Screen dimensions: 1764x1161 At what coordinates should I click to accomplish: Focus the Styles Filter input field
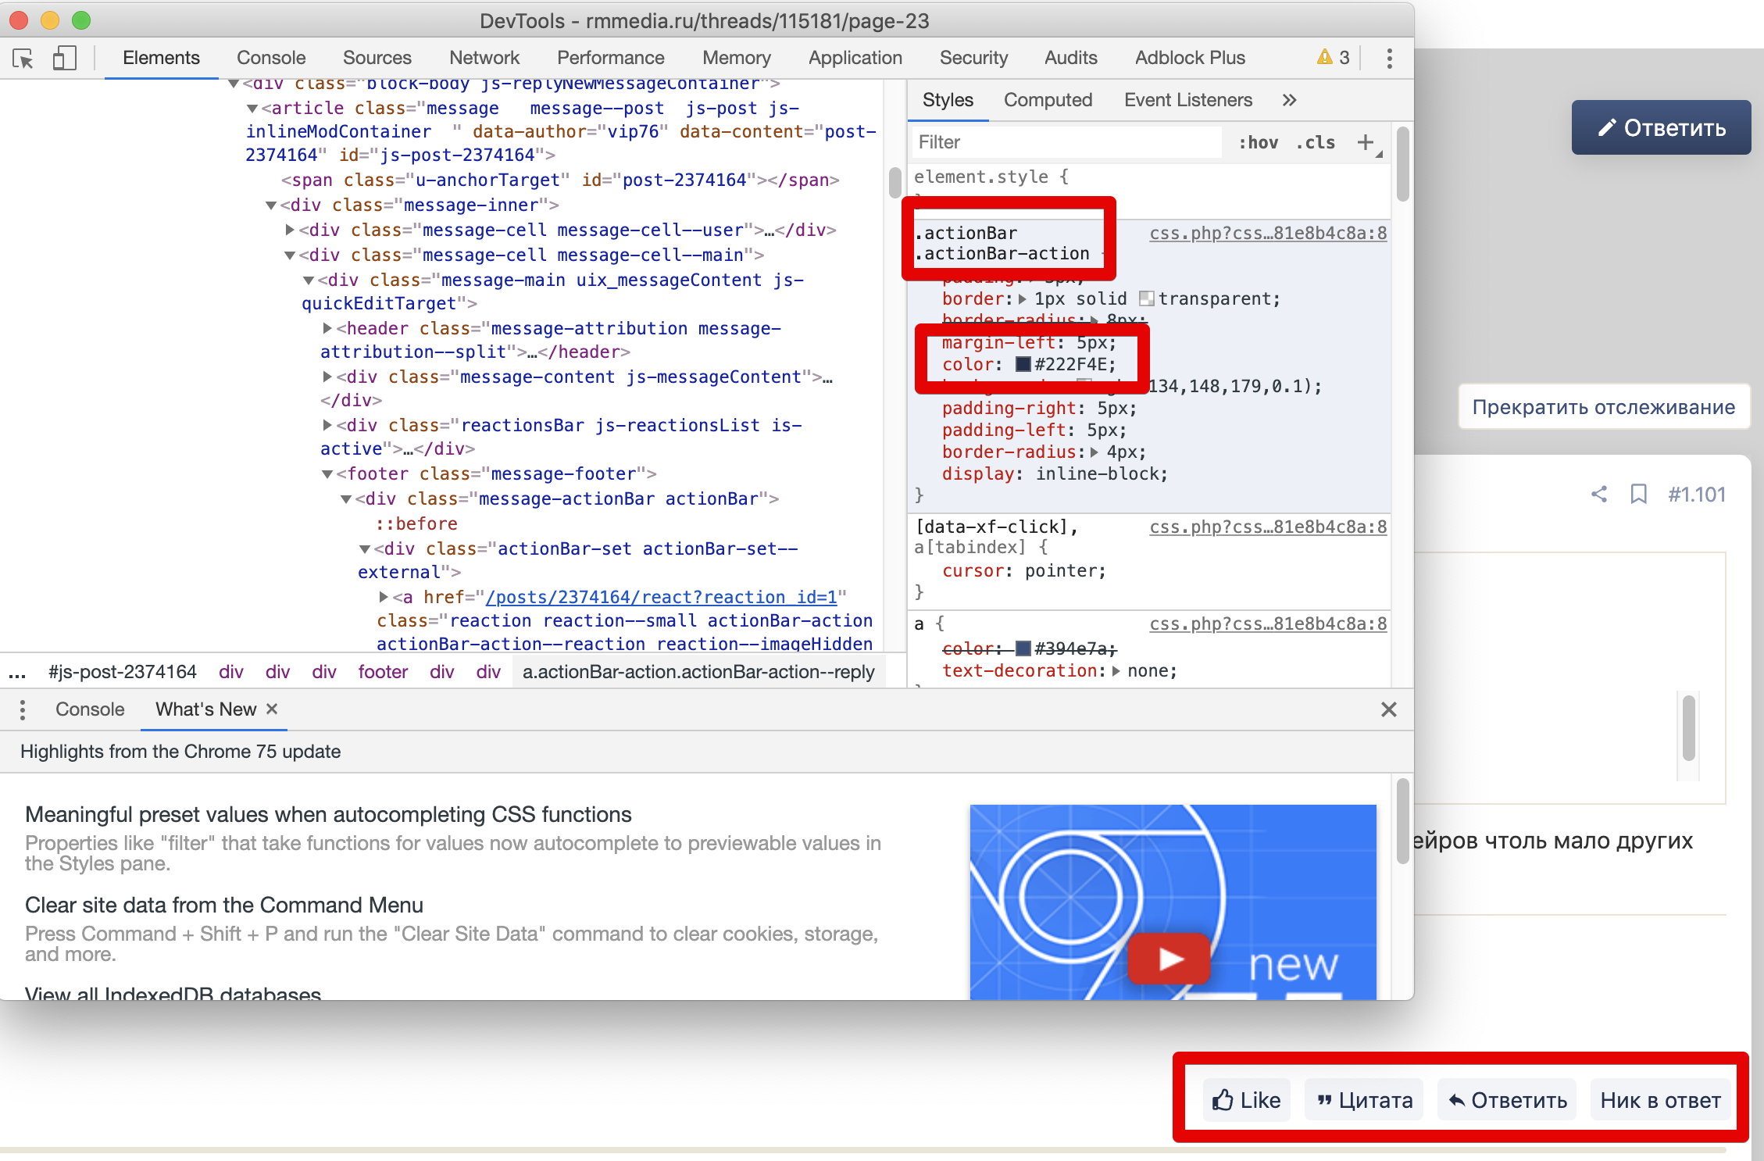tap(1066, 142)
